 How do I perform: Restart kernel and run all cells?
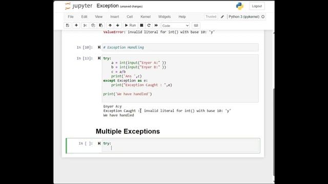pyautogui.click(x=156, y=26)
